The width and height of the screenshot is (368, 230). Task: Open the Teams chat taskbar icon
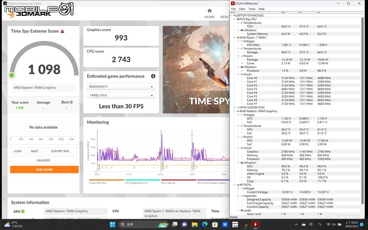(x=185, y=224)
